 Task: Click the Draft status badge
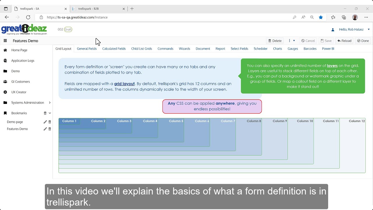[x=68, y=29]
